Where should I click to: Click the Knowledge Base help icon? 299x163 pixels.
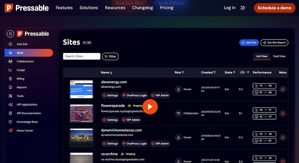click(x=10, y=122)
